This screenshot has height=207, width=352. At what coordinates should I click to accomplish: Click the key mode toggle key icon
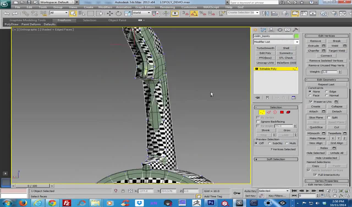click(237, 193)
